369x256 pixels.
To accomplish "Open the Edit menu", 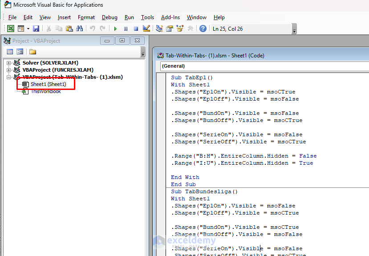I will [x=28, y=17].
